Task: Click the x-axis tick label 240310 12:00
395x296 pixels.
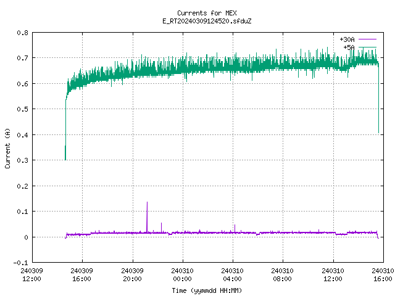Action: (333, 274)
